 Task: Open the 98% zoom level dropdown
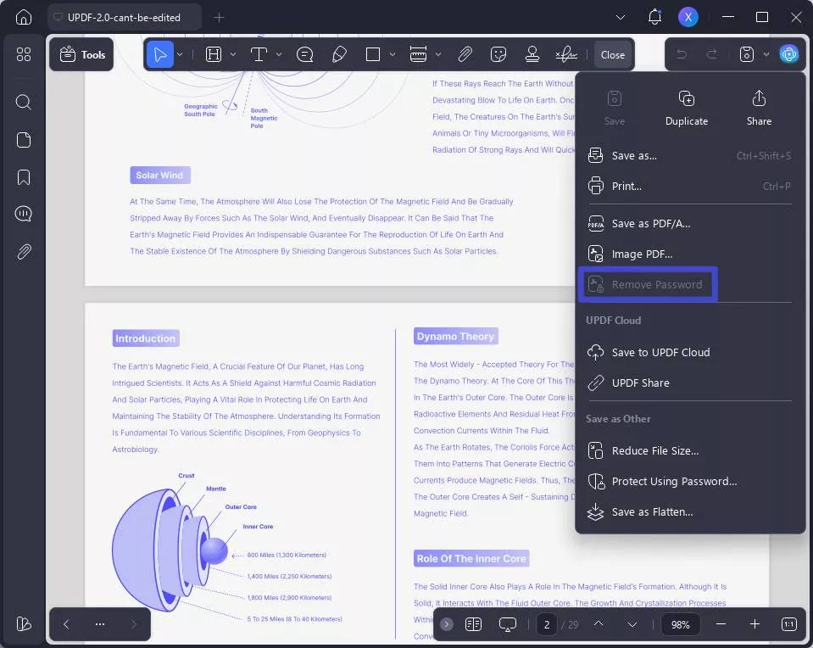(680, 624)
